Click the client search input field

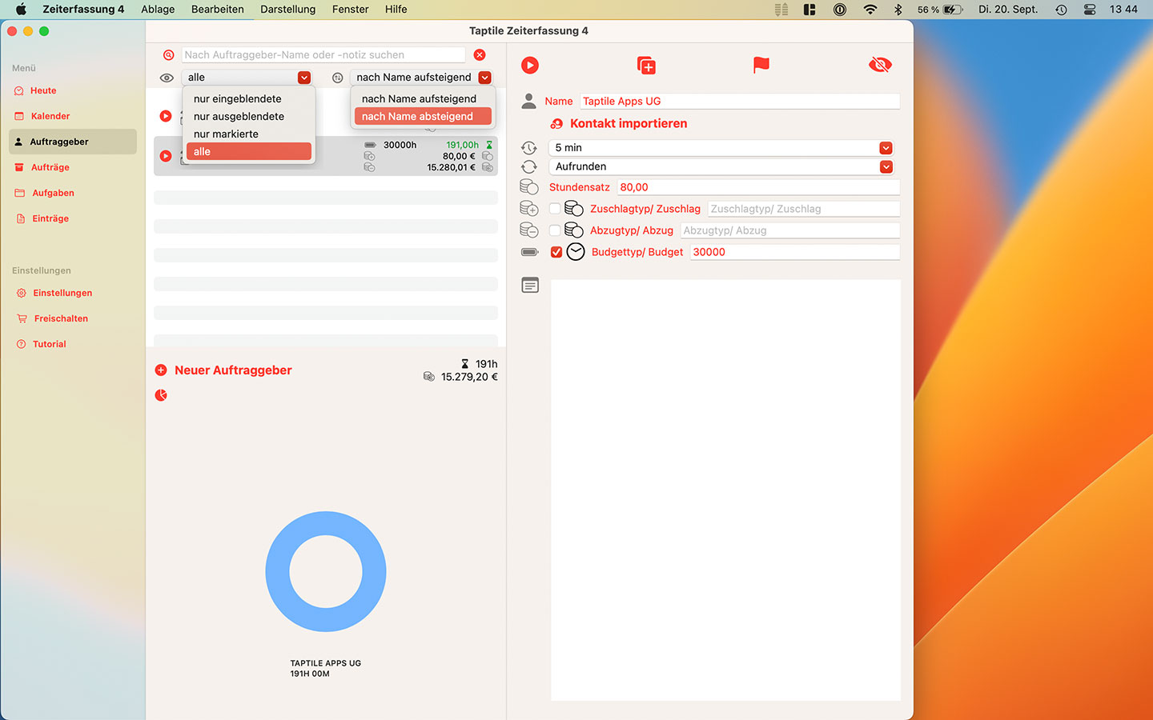[323, 55]
